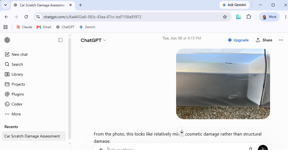288x150 pixels.
Task: Click the sidebar scrollbar down arrow
Action: click(70, 143)
